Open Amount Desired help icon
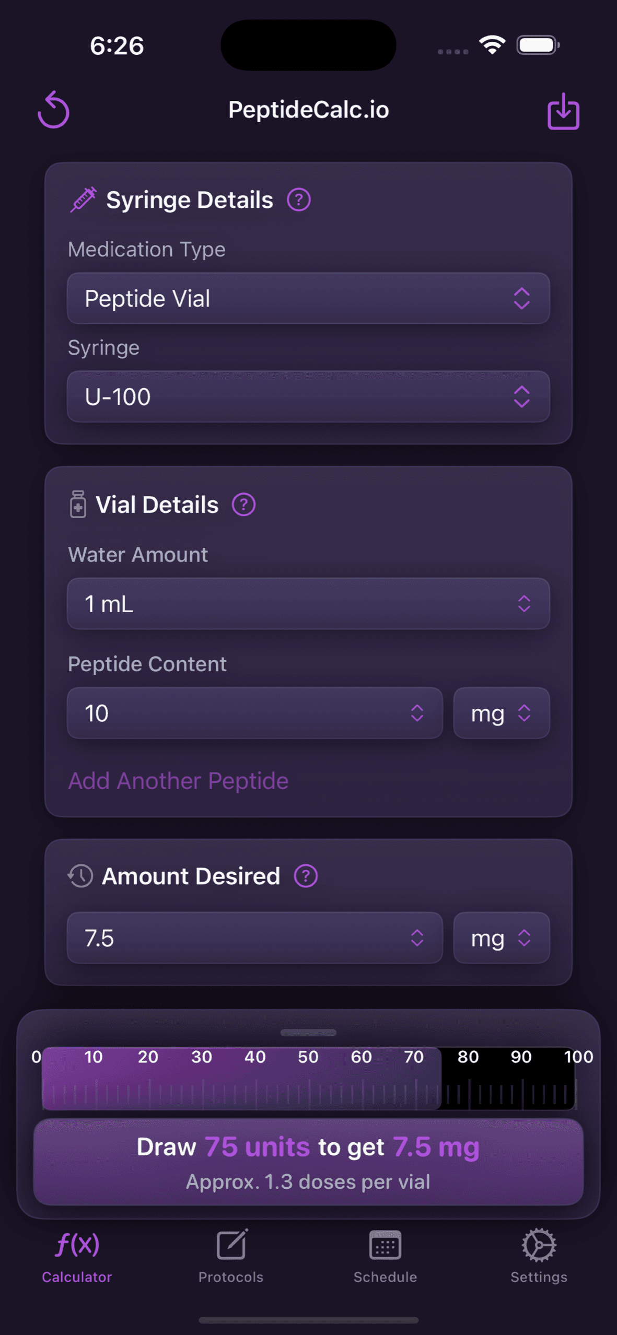The height and width of the screenshot is (1335, 617). point(306,876)
